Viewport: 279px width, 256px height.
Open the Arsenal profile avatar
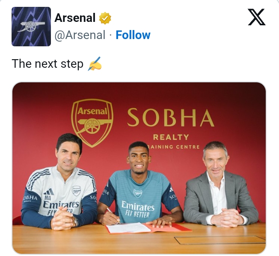click(31, 27)
